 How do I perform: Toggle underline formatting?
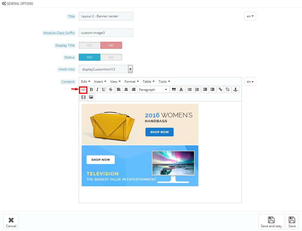pyautogui.click(x=104, y=89)
